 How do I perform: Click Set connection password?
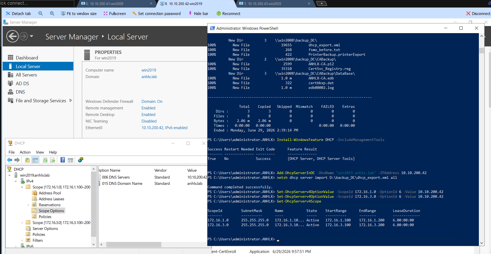point(156,13)
